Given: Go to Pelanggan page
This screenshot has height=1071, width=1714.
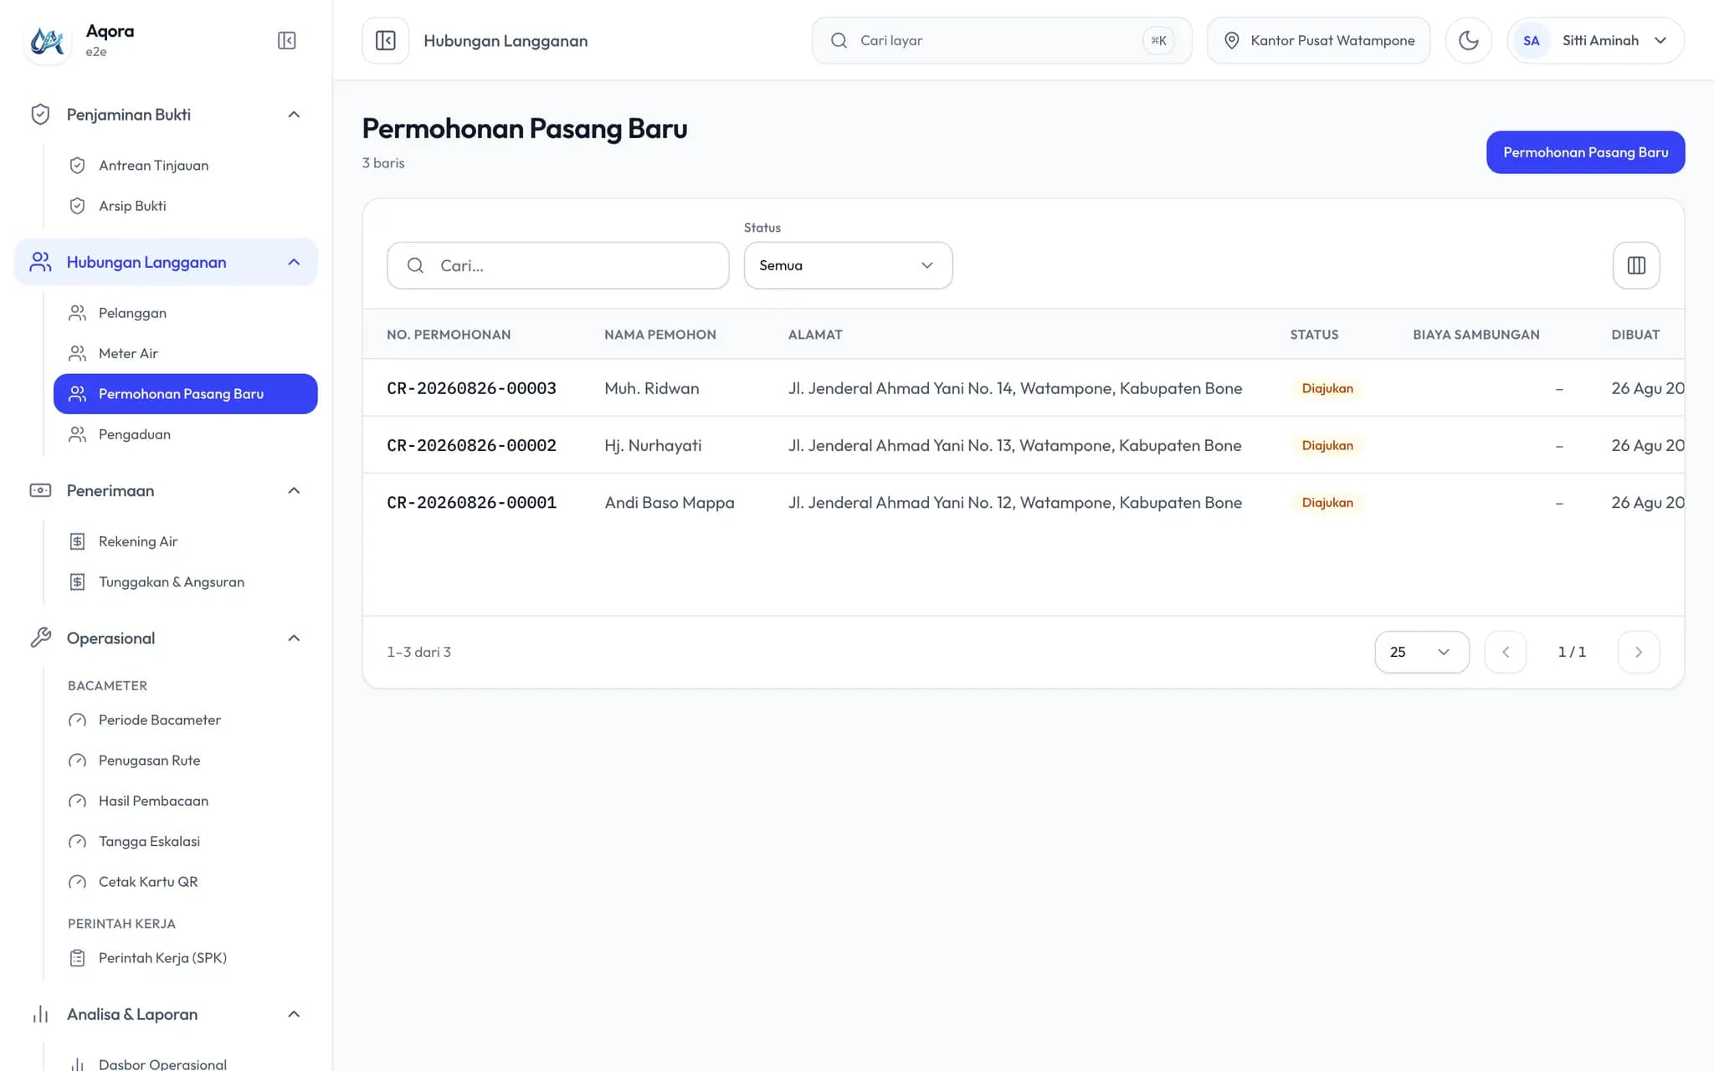Looking at the screenshot, I should click(x=186, y=313).
